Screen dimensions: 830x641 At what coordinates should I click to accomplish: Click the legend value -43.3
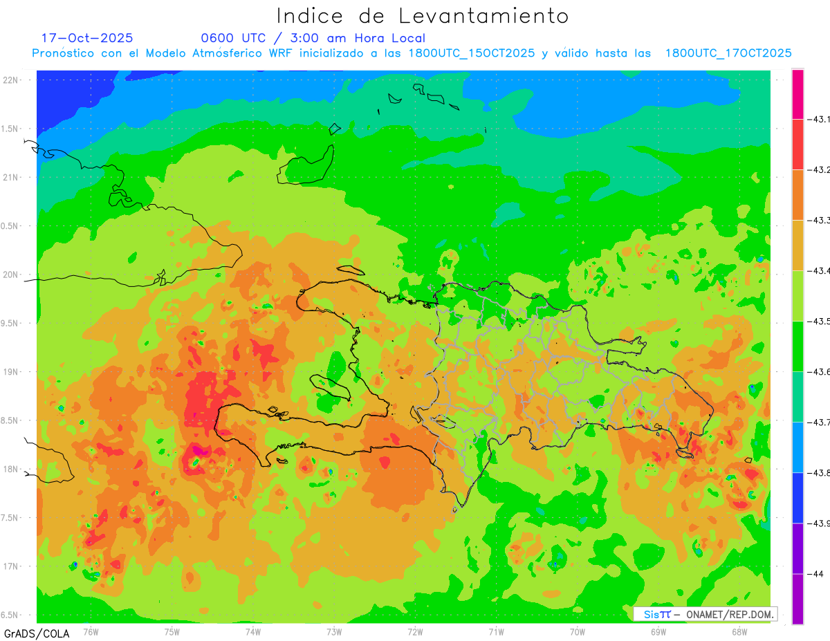coord(818,221)
